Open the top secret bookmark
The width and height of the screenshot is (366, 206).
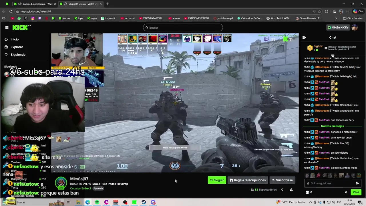128,18
